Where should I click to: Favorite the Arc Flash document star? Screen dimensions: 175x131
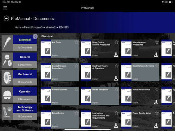pos(76,42)
